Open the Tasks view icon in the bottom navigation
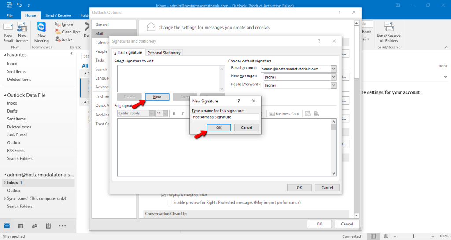The height and width of the screenshot is (240, 451). (48, 226)
